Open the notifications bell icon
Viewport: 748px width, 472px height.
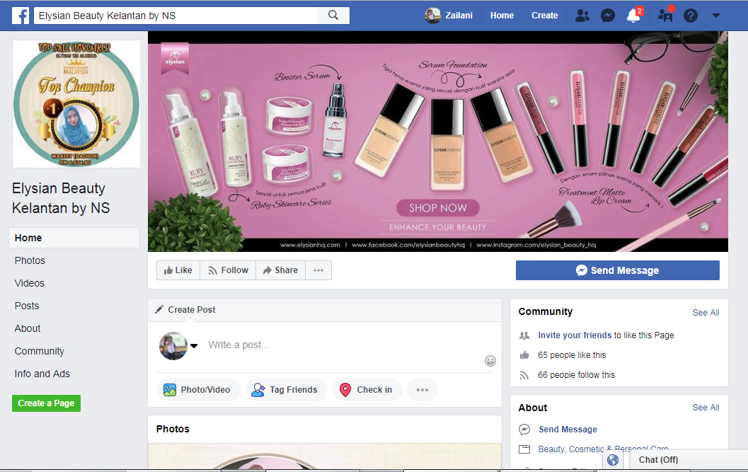pyautogui.click(x=633, y=16)
